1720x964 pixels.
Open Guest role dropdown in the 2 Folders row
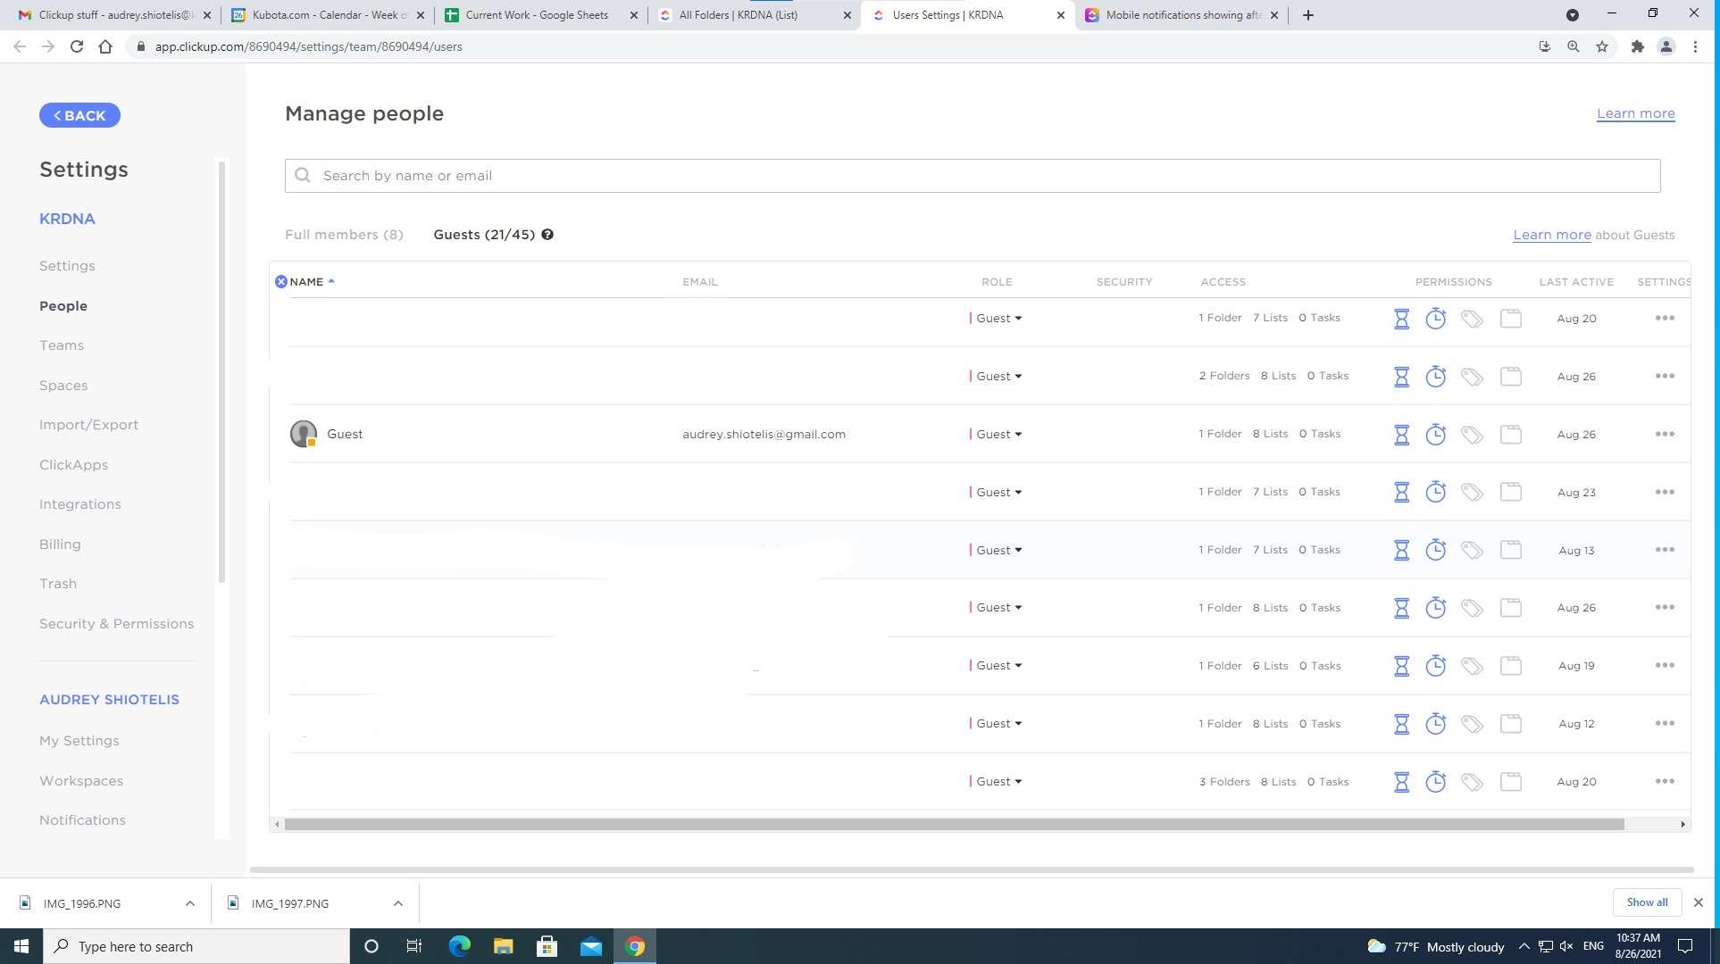998,377
